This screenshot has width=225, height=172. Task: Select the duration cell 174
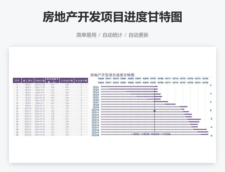(53, 90)
